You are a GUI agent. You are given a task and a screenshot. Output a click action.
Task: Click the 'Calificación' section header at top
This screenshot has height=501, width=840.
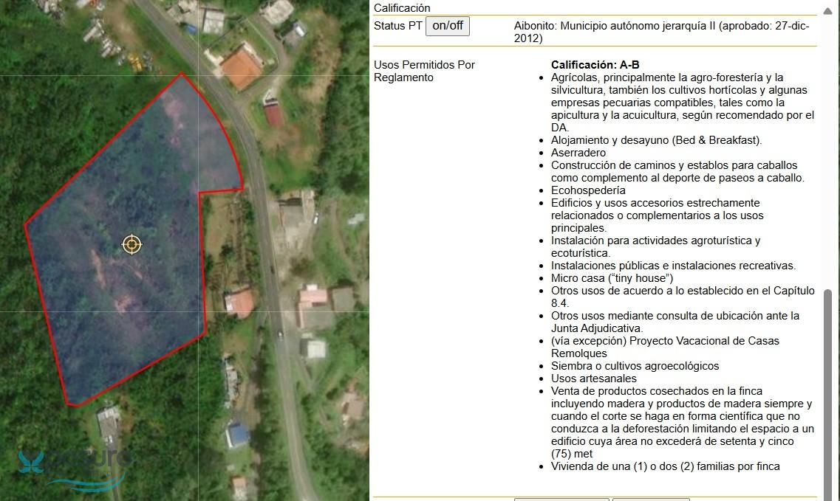402,8
